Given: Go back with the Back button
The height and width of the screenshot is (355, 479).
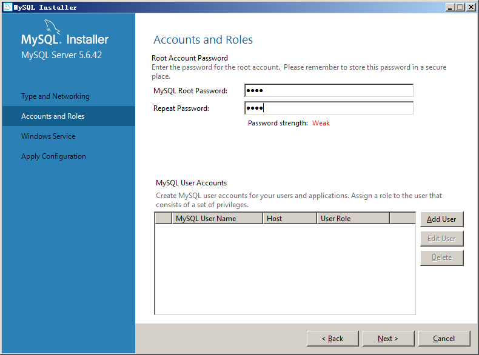Looking at the screenshot, I should [x=333, y=339].
